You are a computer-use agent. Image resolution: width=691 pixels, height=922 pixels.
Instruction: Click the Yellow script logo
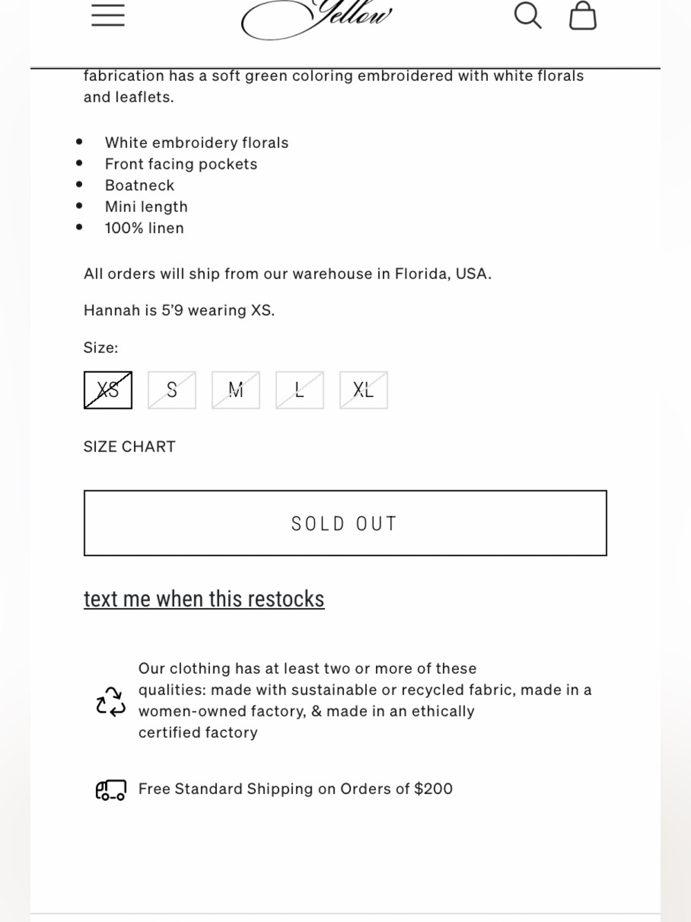(317, 19)
